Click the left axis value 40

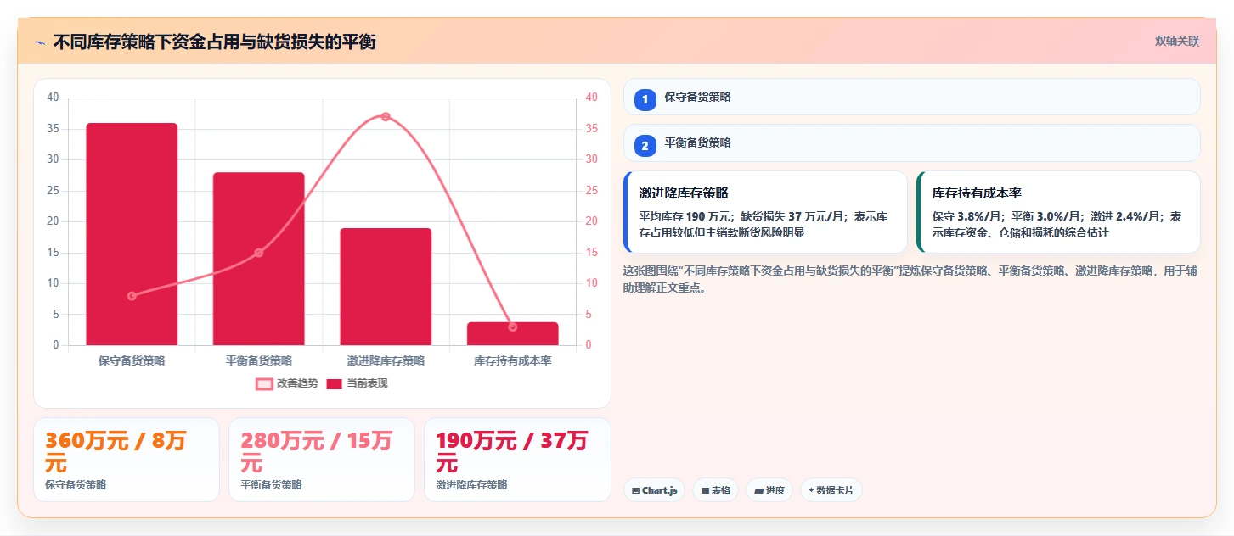53,98
